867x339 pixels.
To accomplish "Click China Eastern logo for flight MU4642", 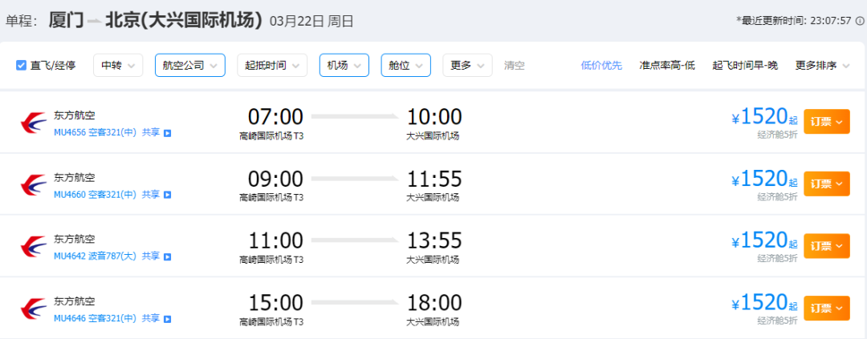I will click(34, 247).
